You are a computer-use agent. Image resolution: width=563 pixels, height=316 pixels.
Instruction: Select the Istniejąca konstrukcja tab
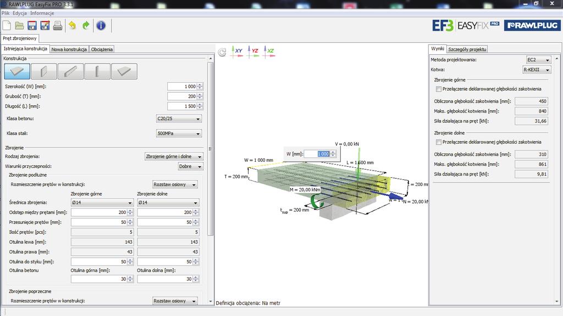(x=25, y=49)
